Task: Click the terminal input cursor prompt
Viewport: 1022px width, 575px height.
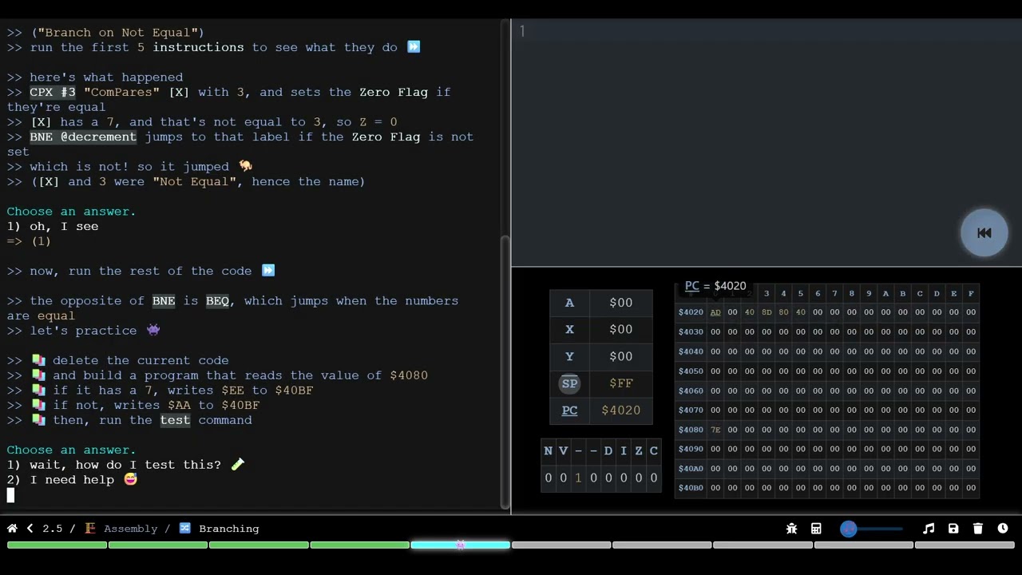Action: 10,495
